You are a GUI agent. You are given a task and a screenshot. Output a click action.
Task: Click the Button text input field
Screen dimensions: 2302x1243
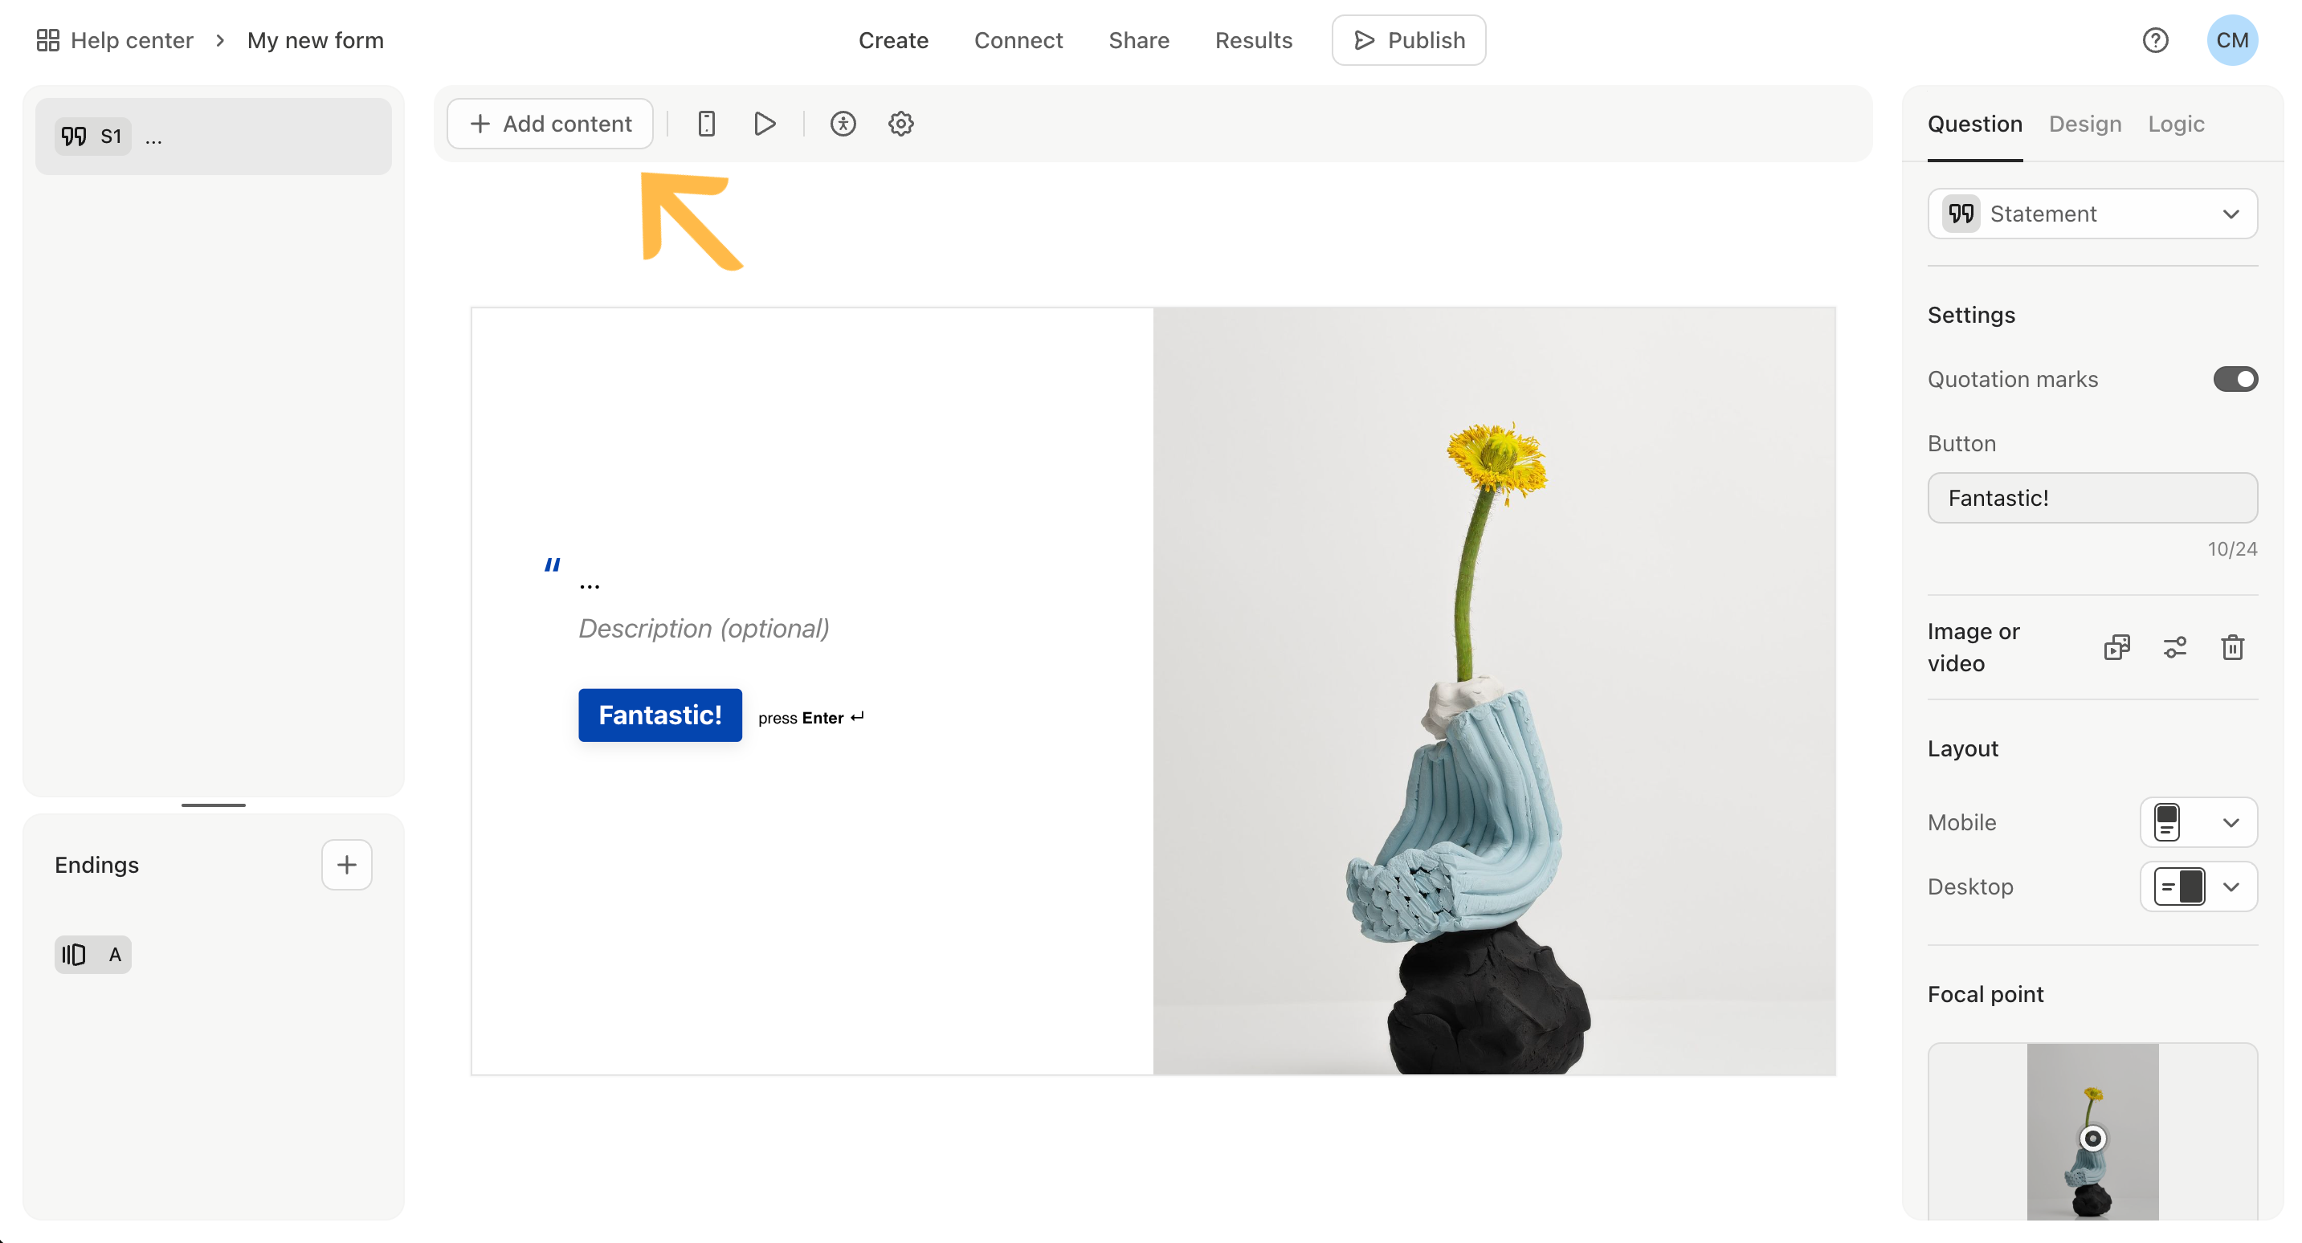pyautogui.click(x=2092, y=498)
